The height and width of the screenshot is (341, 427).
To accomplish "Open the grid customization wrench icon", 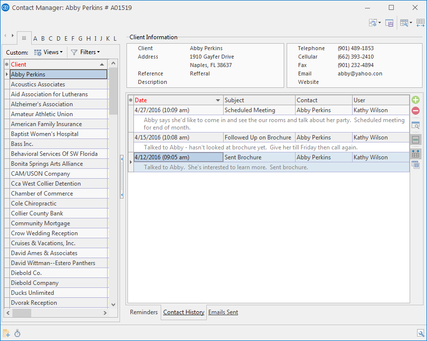I will point(404,23).
